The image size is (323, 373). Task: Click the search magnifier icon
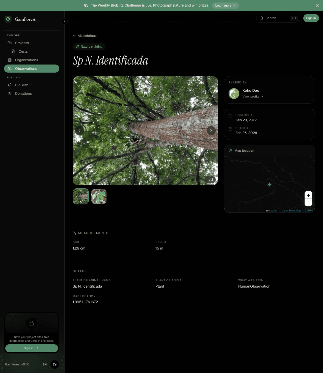click(261, 18)
